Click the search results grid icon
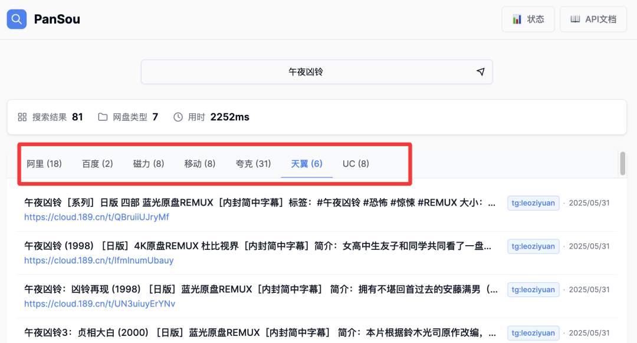The image size is (637, 343). pos(22,117)
